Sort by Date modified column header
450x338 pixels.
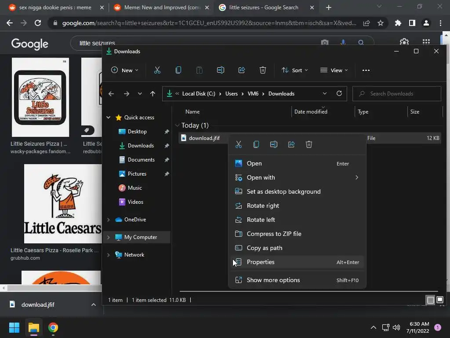tap(311, 111)
